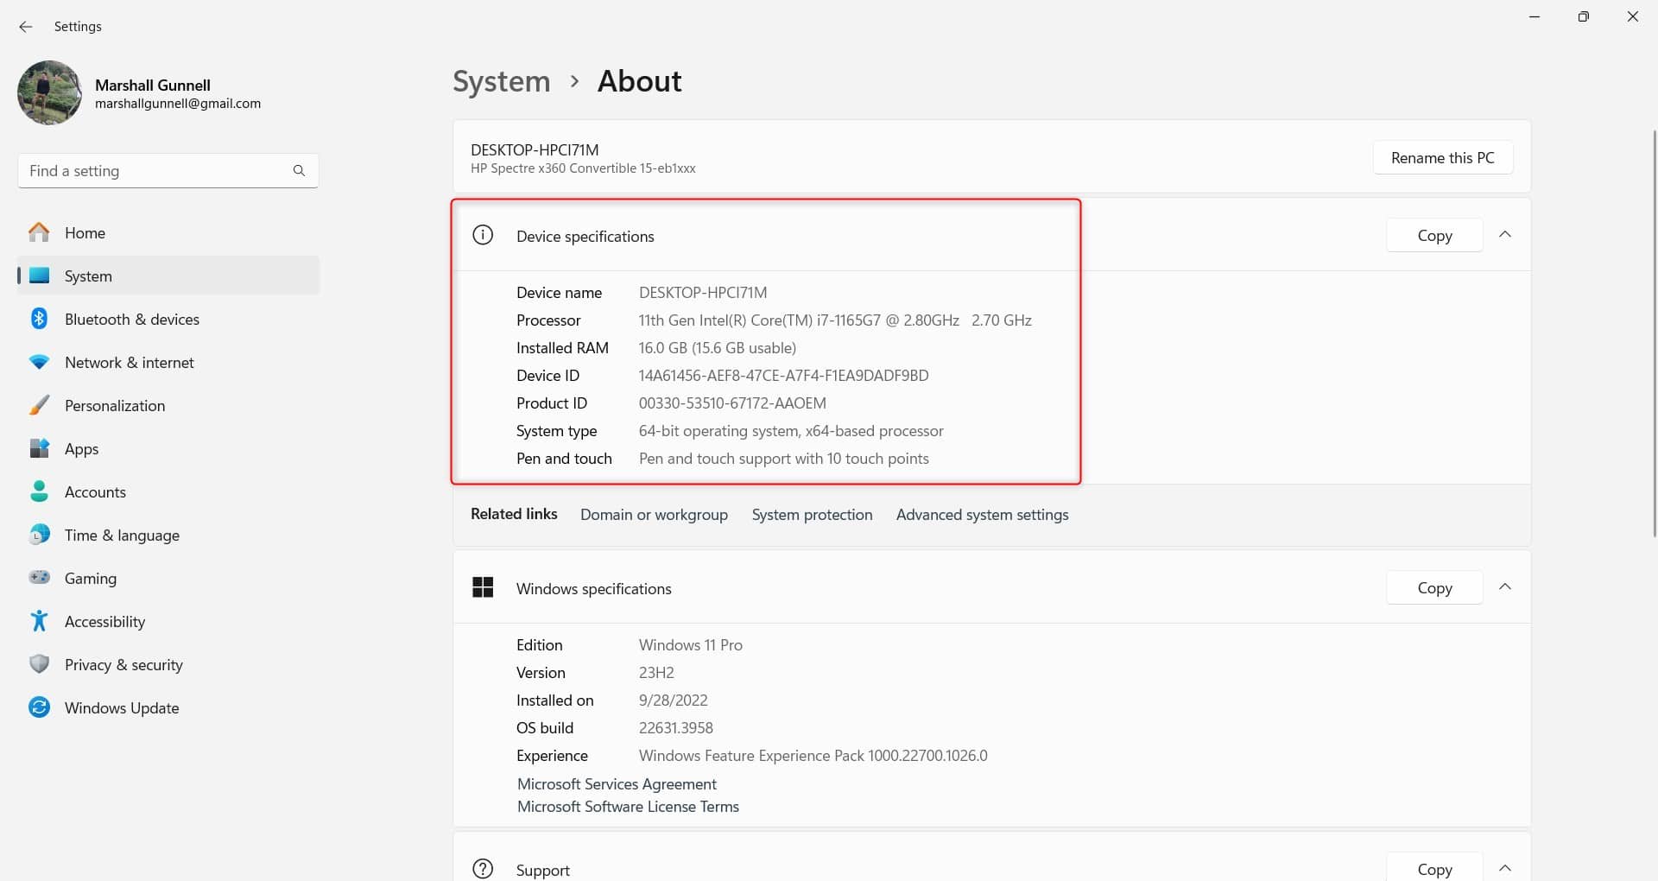Copy the Support information
Image resolution: width=1658 pixels, height=881 pixels.
(1434, 869)
